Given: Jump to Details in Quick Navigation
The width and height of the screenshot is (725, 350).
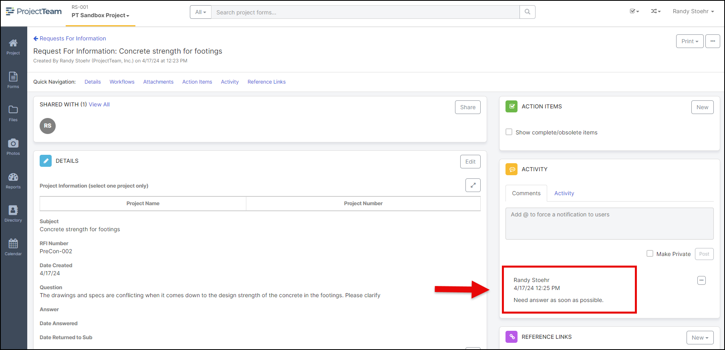Looking at the screenshot, I should coord(93,82).
